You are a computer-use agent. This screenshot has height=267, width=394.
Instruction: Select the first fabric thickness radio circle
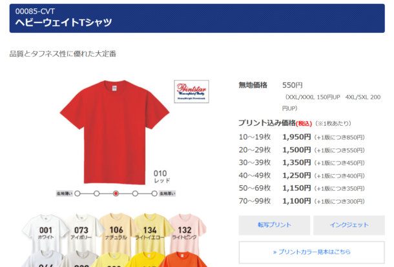[x=78, y=193]
